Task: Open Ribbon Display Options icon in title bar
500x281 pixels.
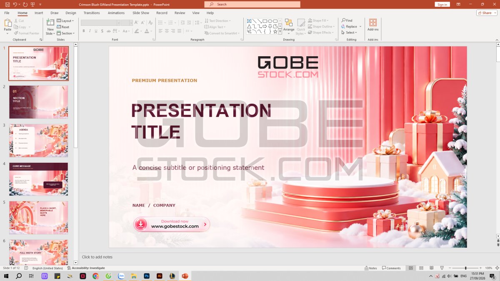Action: coord(458,4)
